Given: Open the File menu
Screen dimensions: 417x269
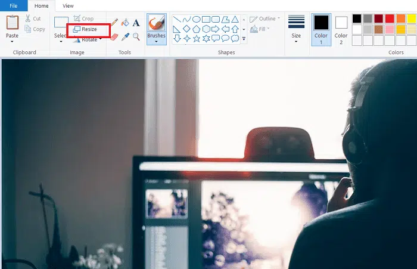Looking at the screenshot, I should (14, 5).
